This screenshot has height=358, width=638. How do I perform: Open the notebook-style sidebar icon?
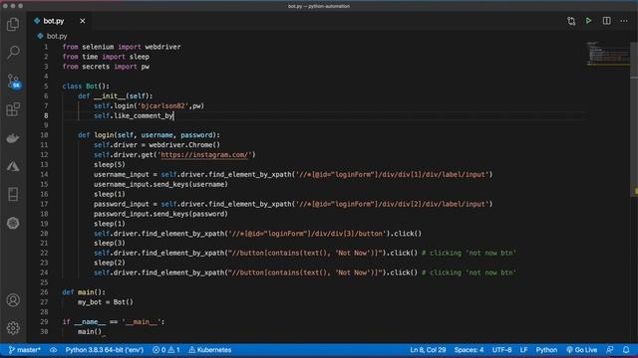[x=13, y=195]
